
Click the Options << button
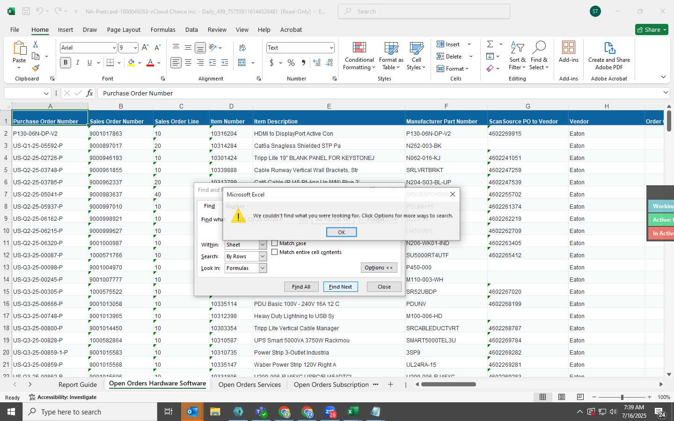[x=379, y=268]
